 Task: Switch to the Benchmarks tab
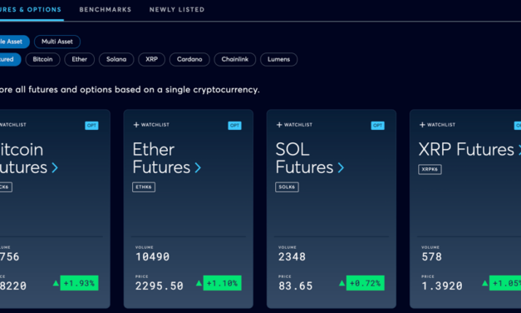tap(105, 10)
